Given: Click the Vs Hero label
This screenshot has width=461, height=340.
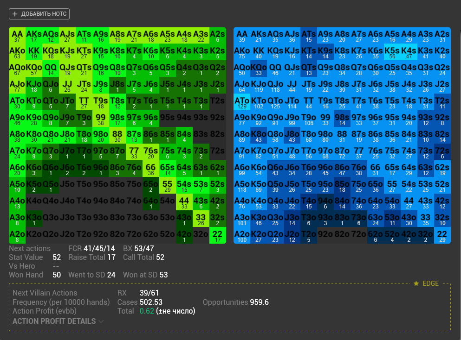Looking at the screenshot, I should 22,266.
